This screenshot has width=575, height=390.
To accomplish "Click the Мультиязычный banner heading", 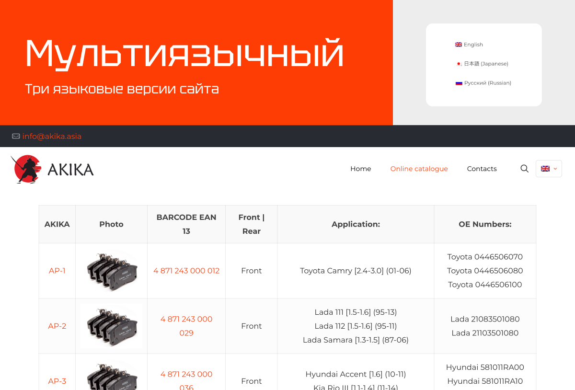I will point(184,54).
